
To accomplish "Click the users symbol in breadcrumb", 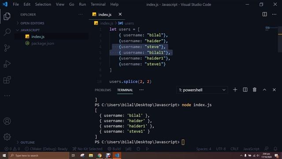I will click(x=129, y=23).
